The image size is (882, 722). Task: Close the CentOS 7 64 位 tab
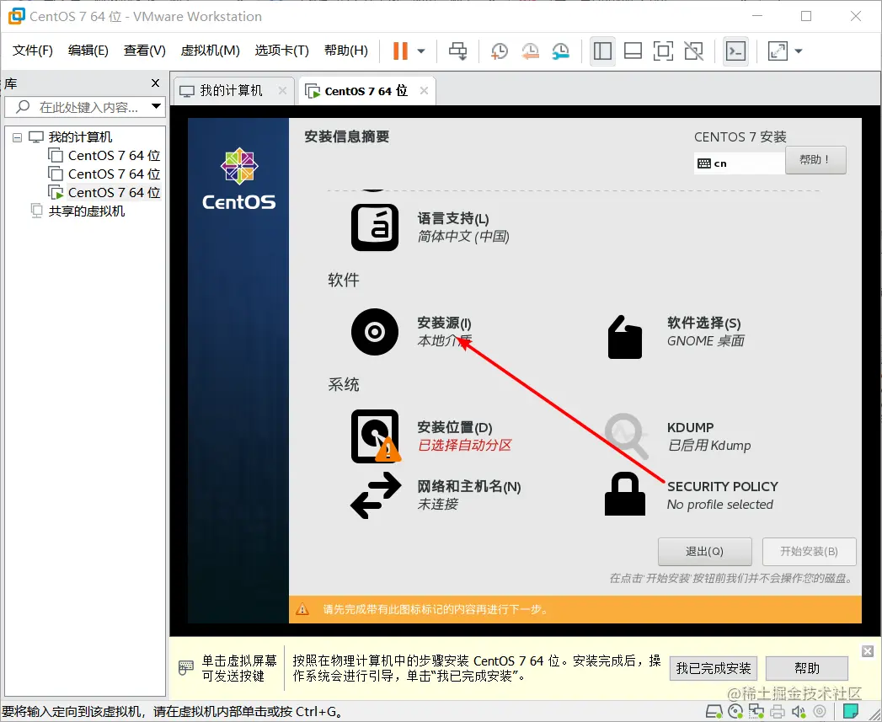tap(424, 91)
